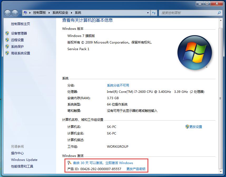Click the refresh icon next to address bar
The height and width of the screenshot is (177, 226).
click(154, 13)
